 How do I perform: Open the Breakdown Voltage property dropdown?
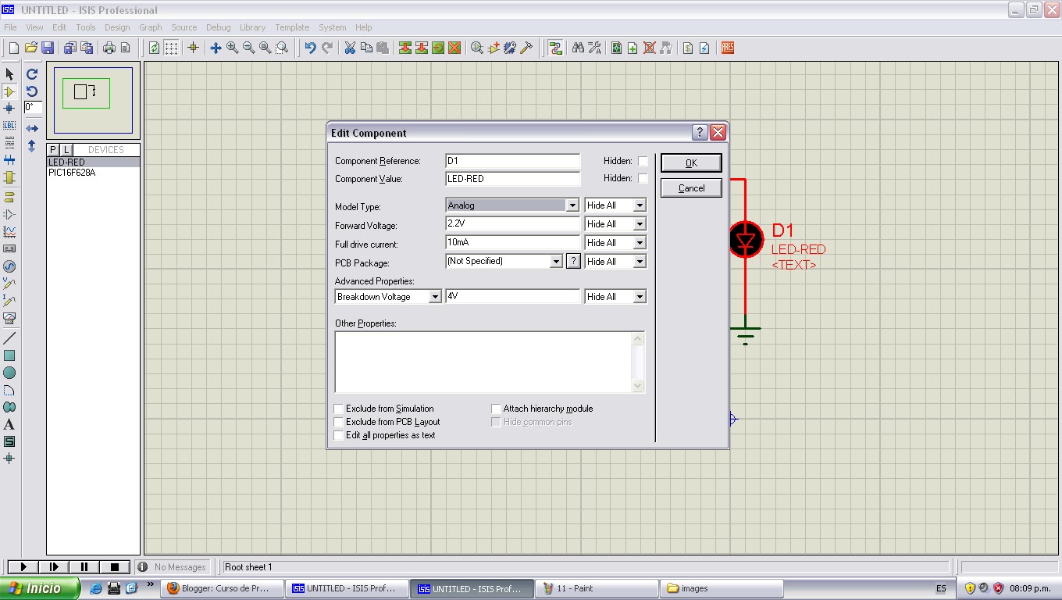(x=435, y=297)
